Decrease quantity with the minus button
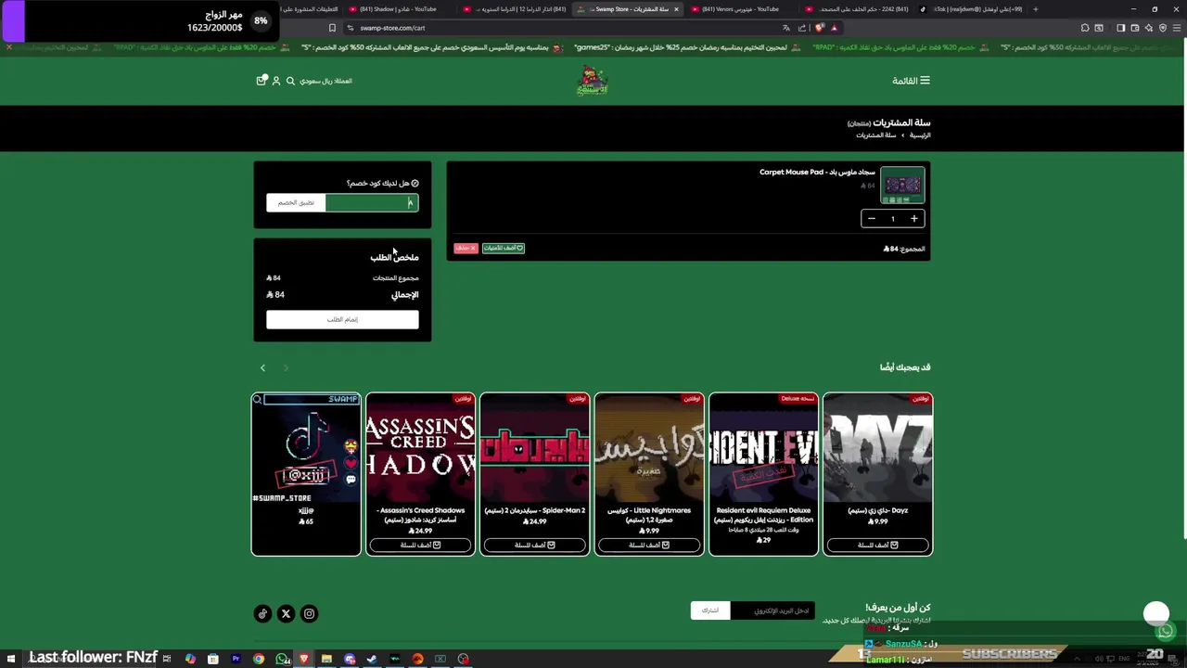The width and height of the screenshot is (1187, 668). pos(871,219)
